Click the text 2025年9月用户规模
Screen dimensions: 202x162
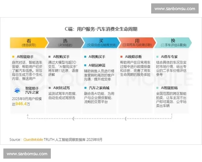(27, 99)
